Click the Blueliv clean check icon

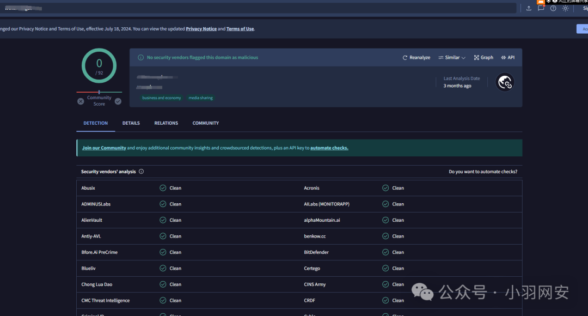pyautogui.click(x=163, y=269)
